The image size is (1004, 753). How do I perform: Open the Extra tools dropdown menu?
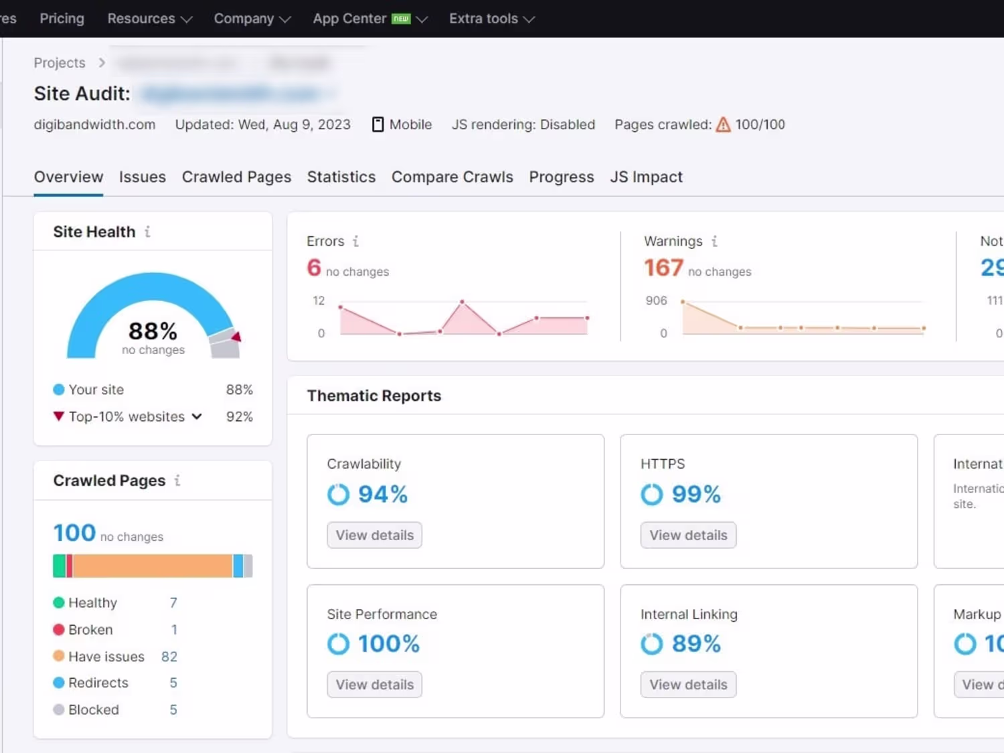(x=492, y=19)
